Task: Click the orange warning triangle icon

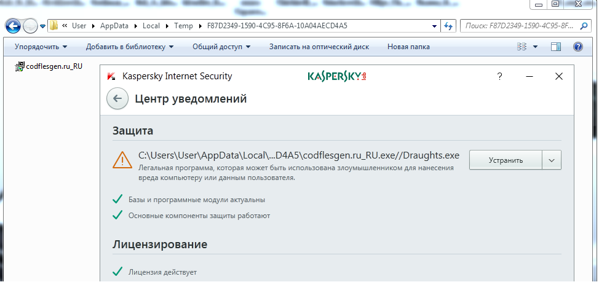Action: point(122,160)
